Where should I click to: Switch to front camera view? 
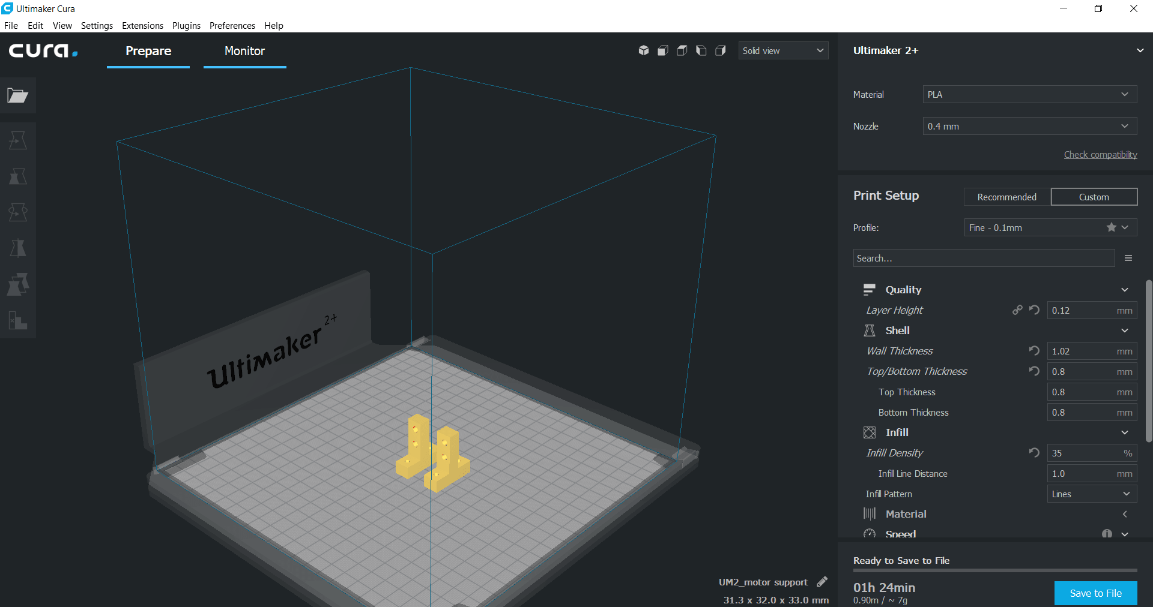click(x=663, y=50)
